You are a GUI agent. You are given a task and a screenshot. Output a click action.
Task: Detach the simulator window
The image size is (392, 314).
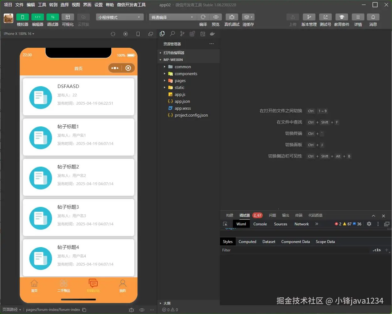coord(151,34)
